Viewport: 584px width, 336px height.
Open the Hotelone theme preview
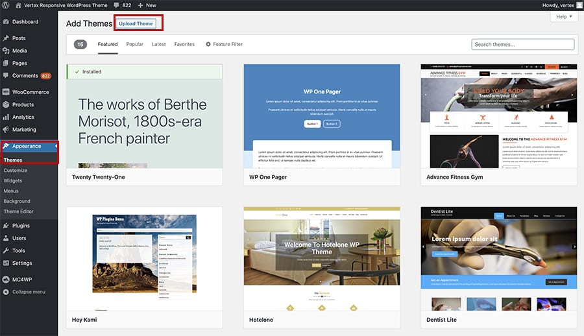(x=322, y=259)
